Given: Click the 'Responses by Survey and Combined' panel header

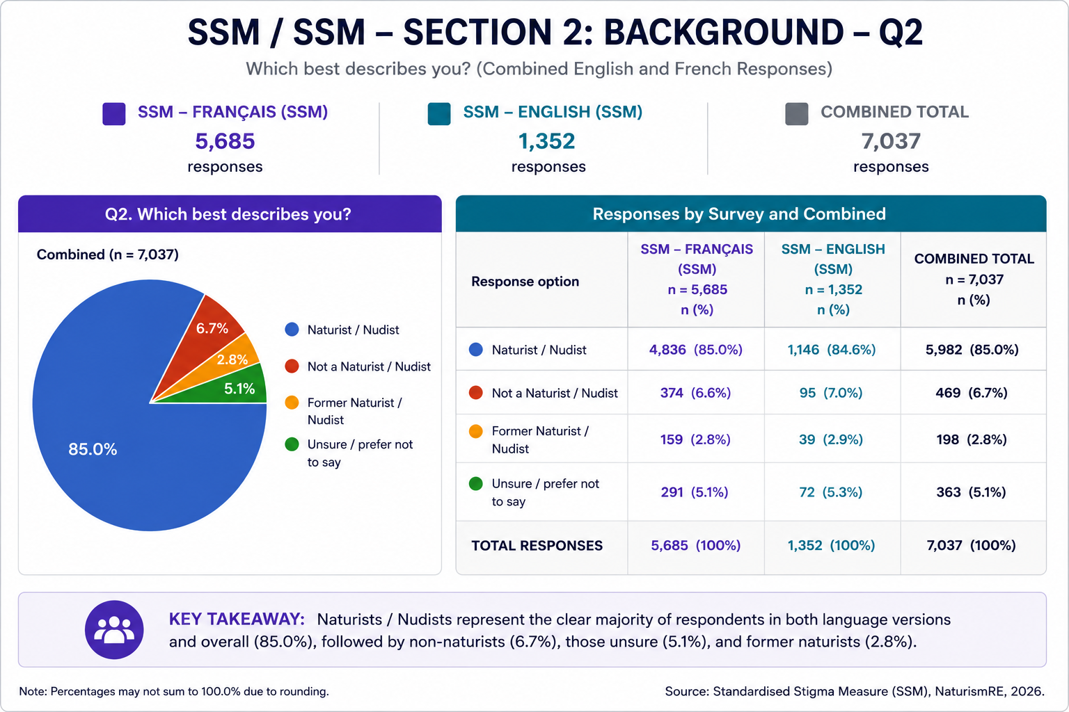Looking at the screenshot, I should click(x=751, y=214).
